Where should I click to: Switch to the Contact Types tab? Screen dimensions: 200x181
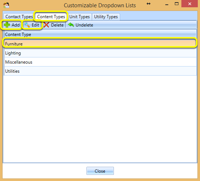click(x=19, y=17)
